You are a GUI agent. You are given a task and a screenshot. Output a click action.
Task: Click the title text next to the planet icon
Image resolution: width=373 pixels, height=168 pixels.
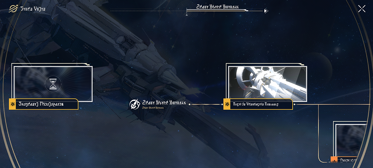click(33, 9)
